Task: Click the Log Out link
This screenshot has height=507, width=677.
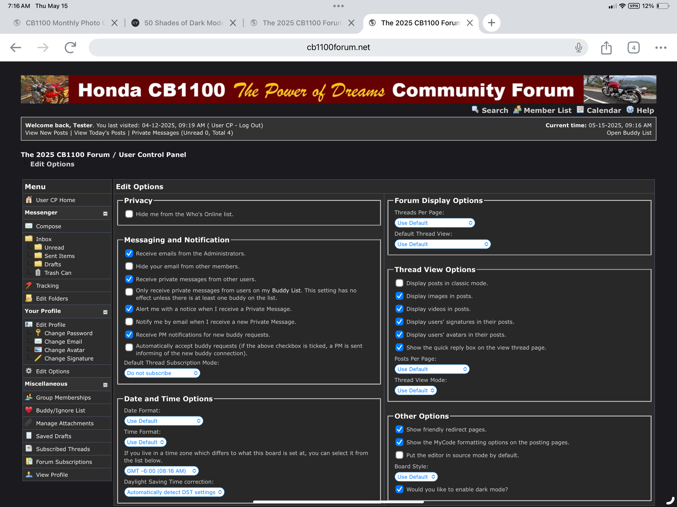Action: point(250,125)
